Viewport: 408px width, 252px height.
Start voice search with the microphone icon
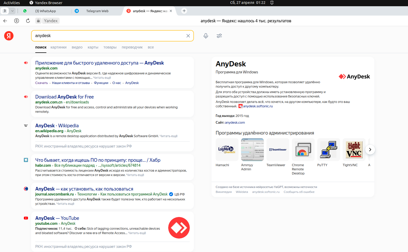click(206, 36)
